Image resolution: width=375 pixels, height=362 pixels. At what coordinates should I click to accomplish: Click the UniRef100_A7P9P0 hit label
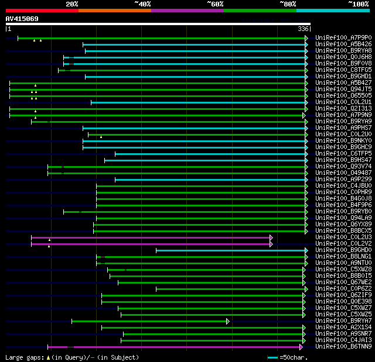tap(343, 37)
